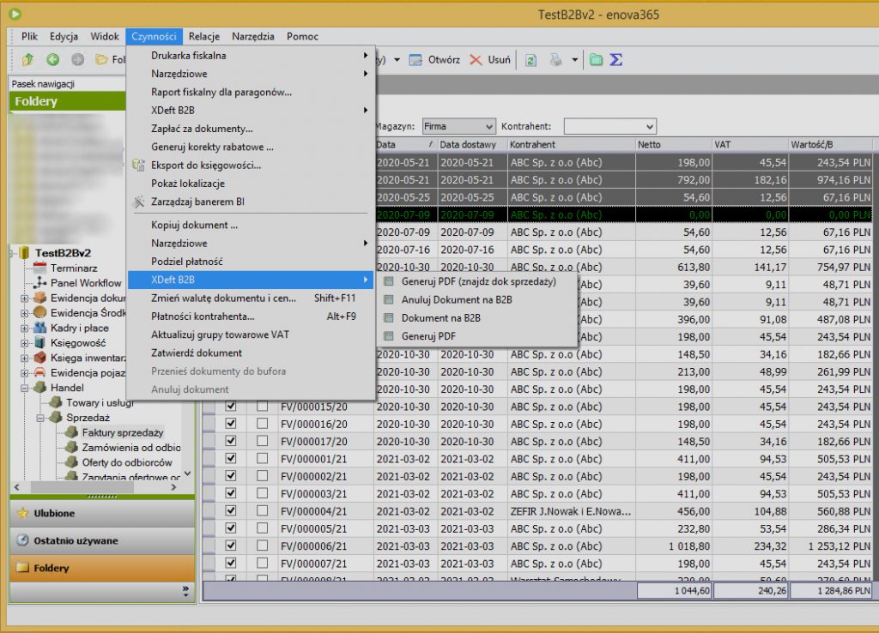The width and height of the screenshot is (879, 633).
Task: Open Panel Workflow in navigation tree
Action: pos(85,283)
